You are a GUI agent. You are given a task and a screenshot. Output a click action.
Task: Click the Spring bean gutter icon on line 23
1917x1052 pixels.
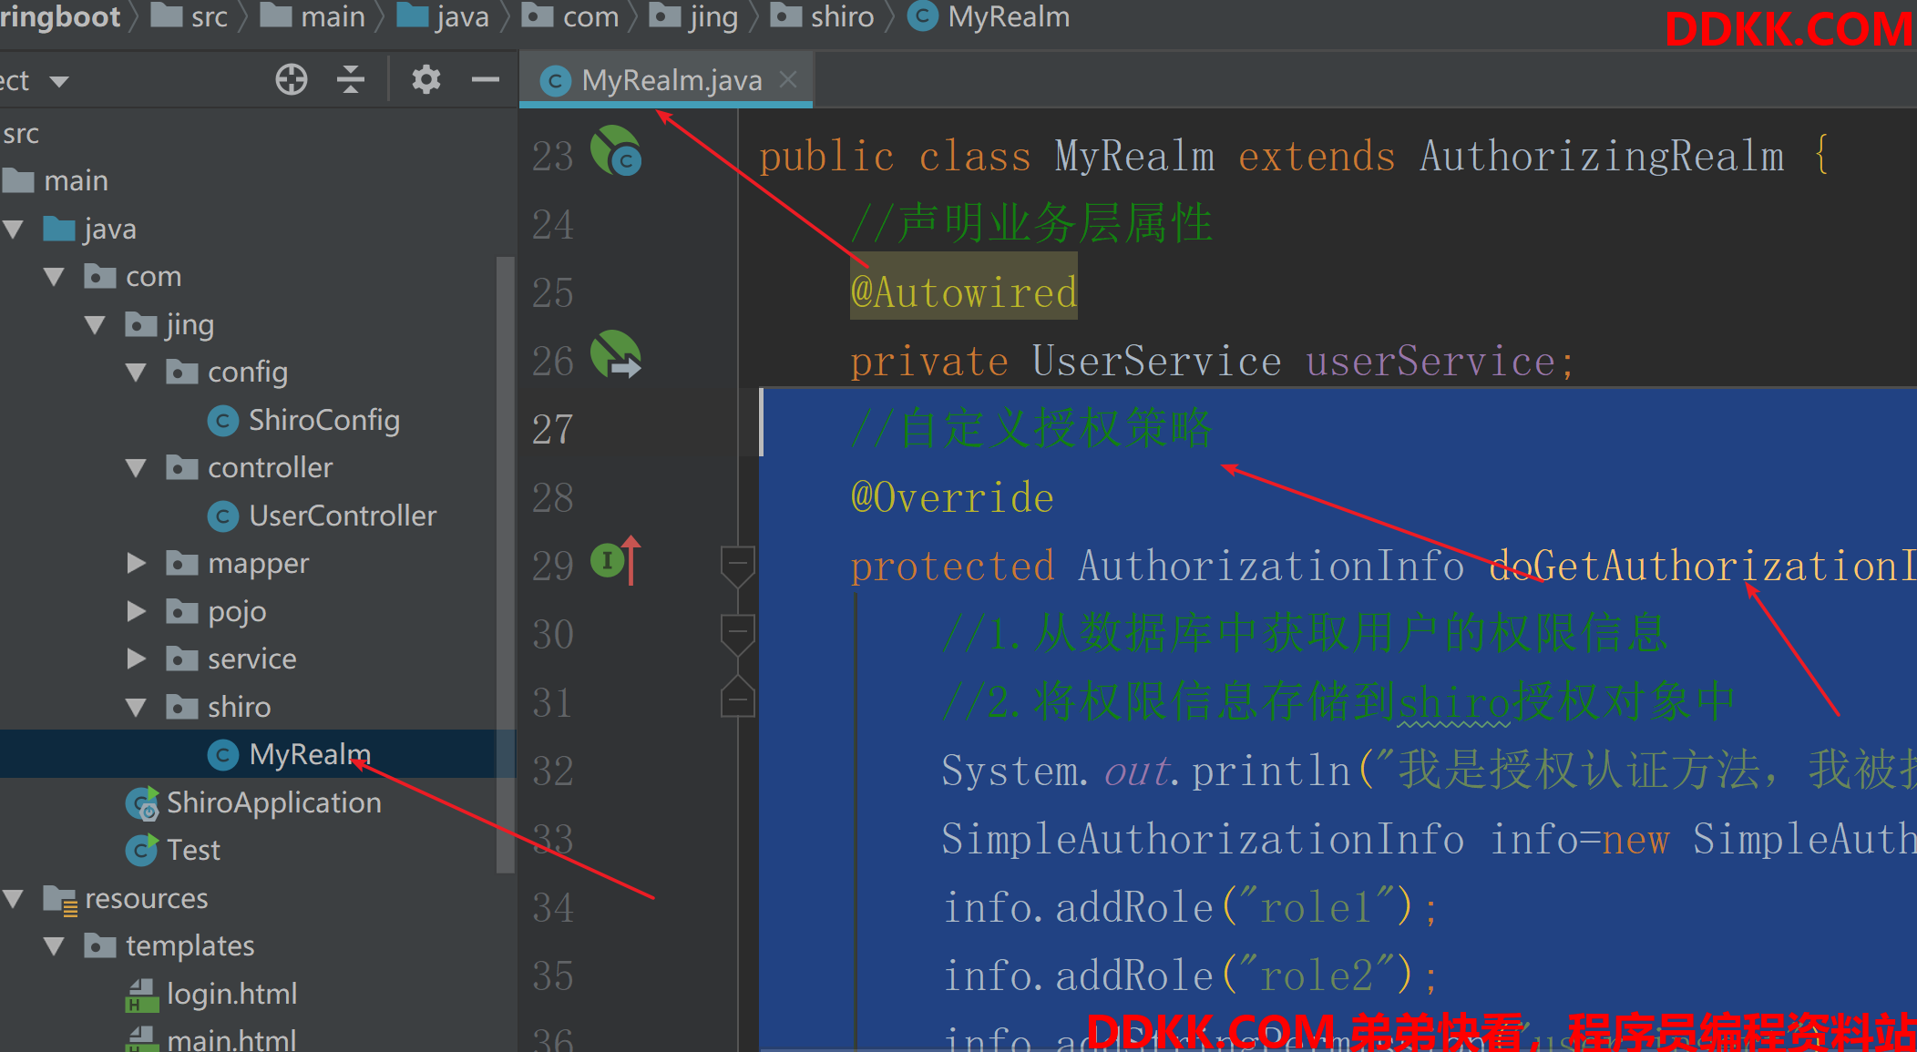click(616, 150)
